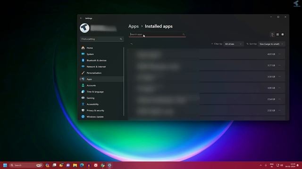Open more options for 4.03 GB app
Image resolution: width=302 pixels, height=169 pixels.
pos(280,54)
